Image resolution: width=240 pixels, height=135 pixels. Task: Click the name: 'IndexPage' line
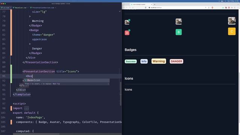point(30,117)
